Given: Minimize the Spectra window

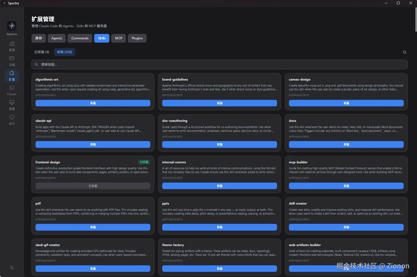Looking at the screenshot, I should [386, 3].
